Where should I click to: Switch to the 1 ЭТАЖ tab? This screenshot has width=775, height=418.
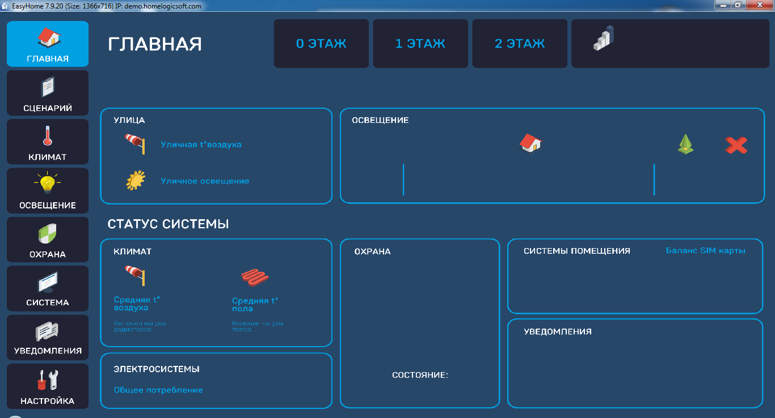[x=420, y=44]
